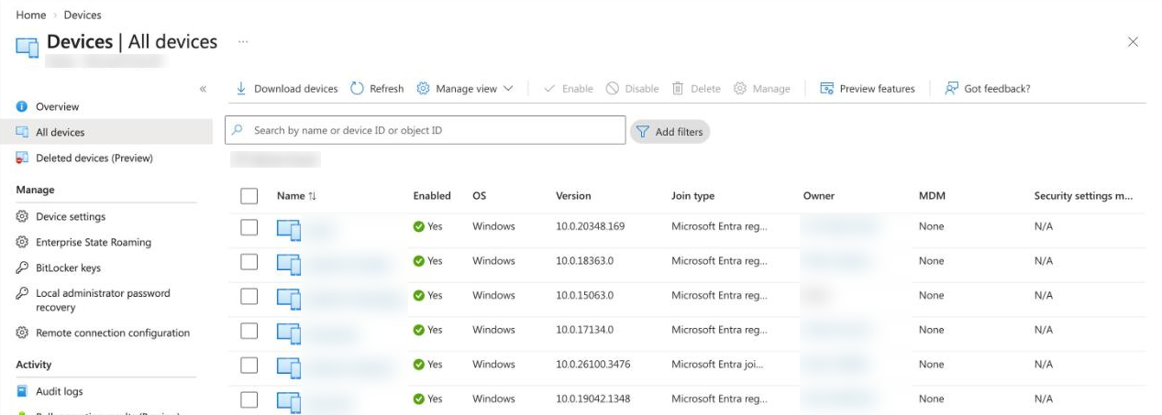Screen dimensions: 1162x415
Task: Check the 10.0.15063.0 device row
Action: (x=249, y=296)
